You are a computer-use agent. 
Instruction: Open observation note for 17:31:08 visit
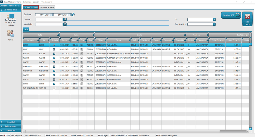[x=82, y=54]
